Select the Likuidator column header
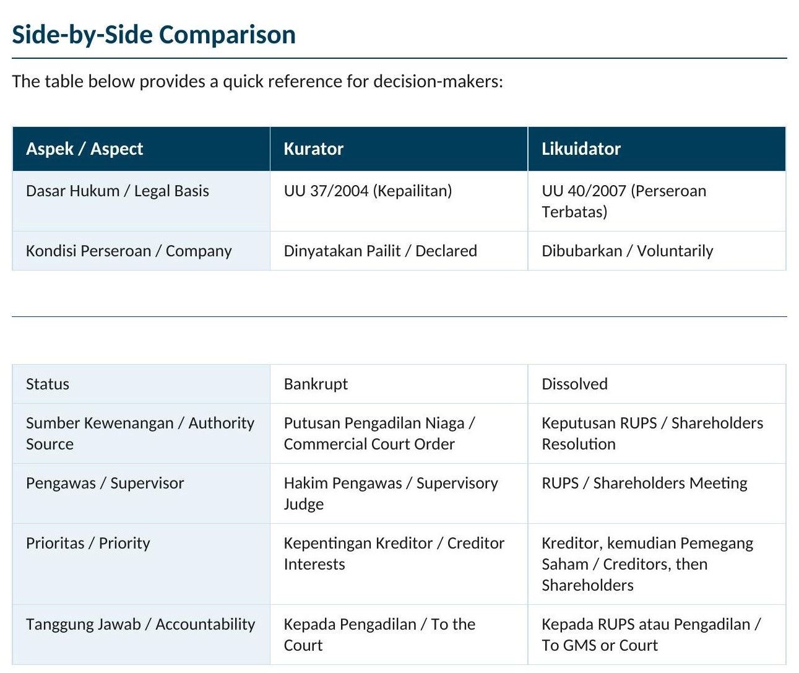The height and width of the screenshot is (673, 799). 581,149
